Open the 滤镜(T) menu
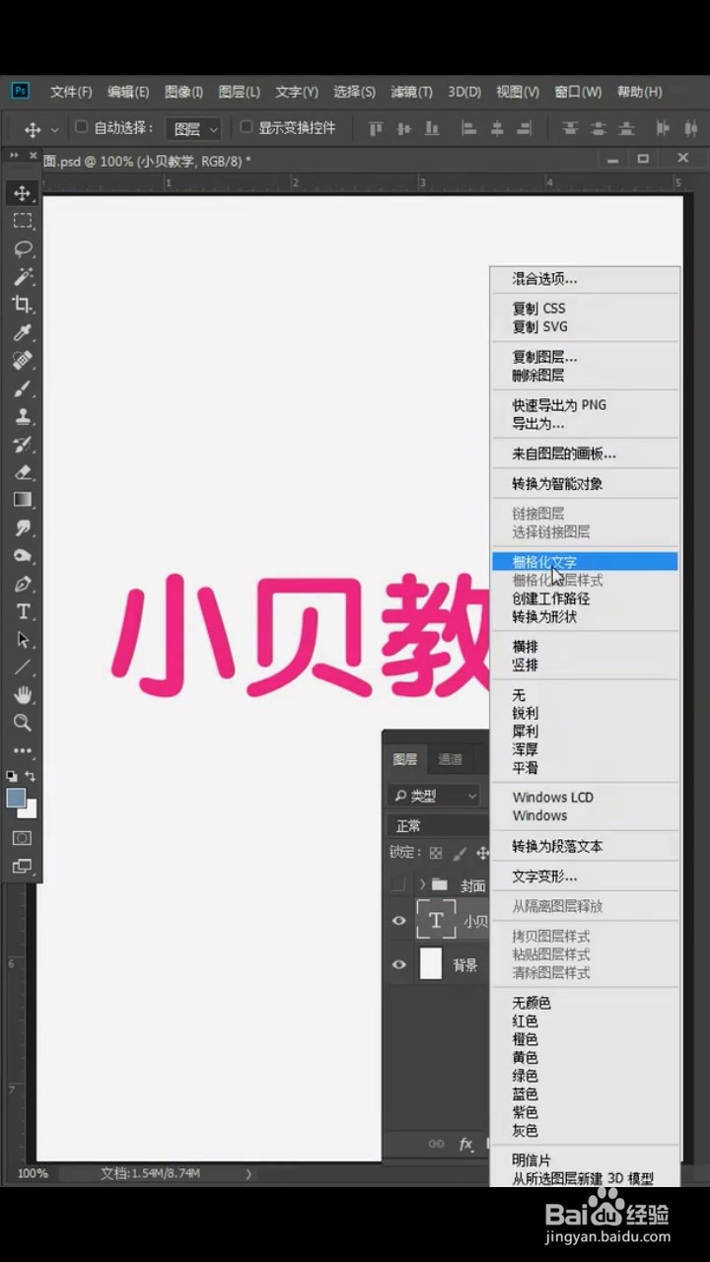 411,92
